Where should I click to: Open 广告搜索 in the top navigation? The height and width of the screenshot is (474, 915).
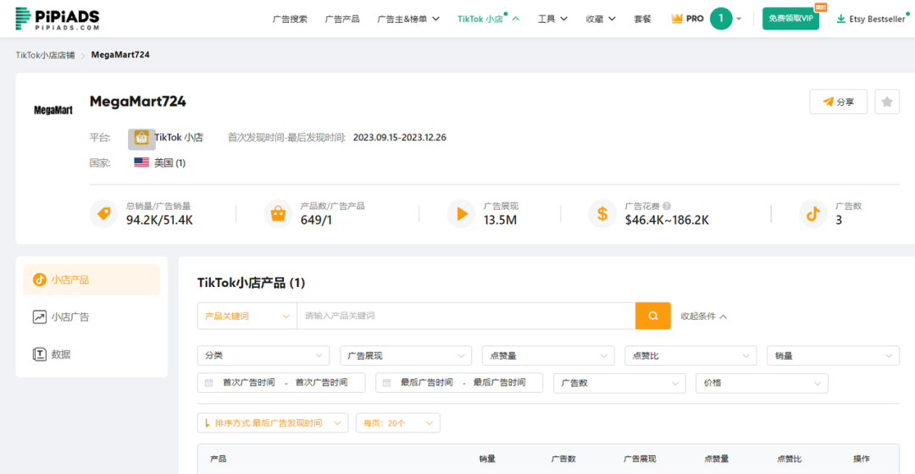pyautogui.click(x=290, y=19)
